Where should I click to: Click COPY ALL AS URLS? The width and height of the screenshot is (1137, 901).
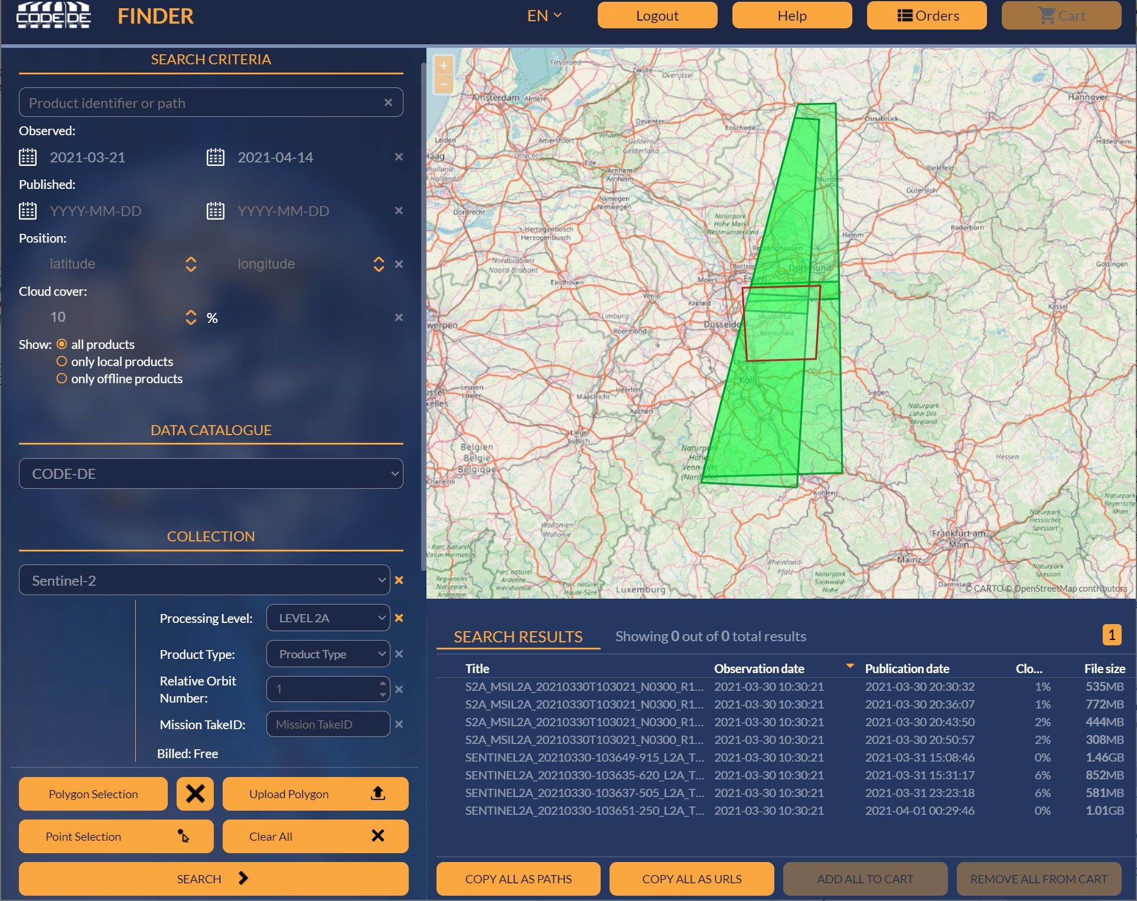pos(692,879)
